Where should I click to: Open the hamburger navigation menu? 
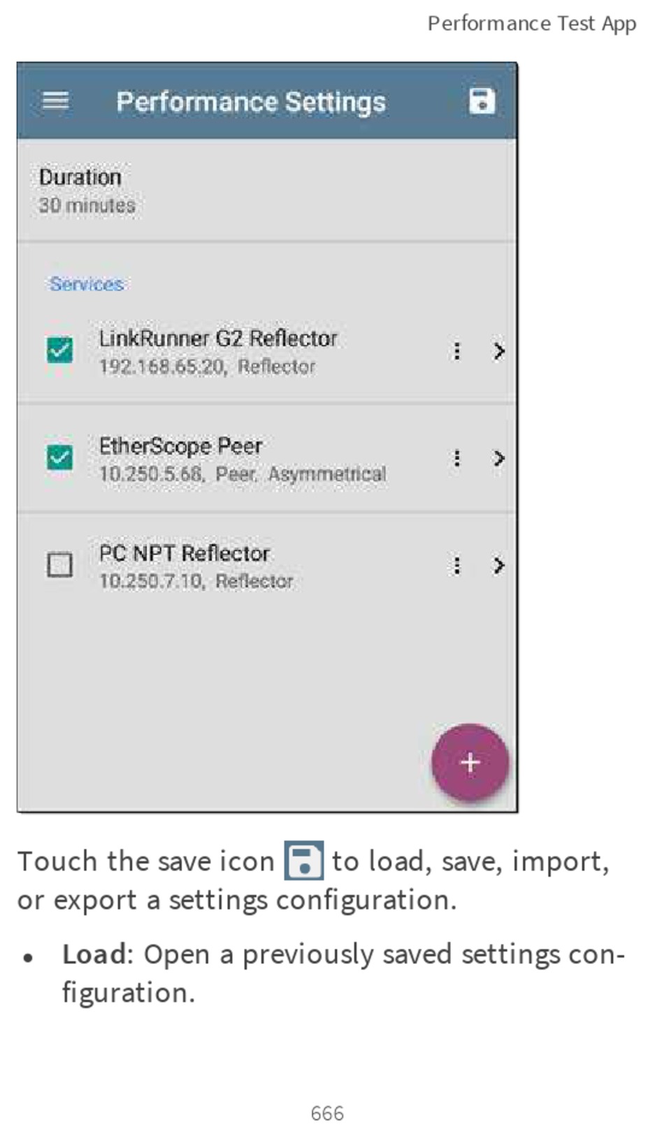[x=55, y=101]
